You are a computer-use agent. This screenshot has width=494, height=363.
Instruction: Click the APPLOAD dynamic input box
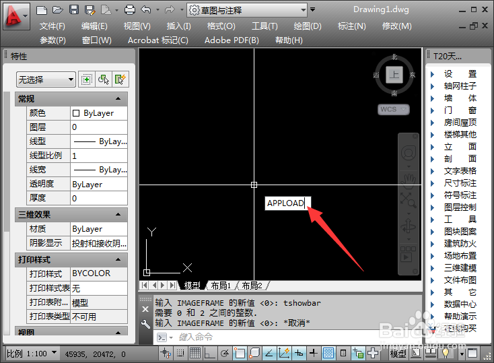[x=287, y=203]
